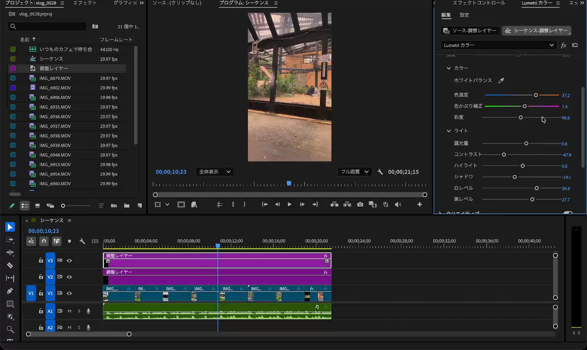The image size is (587, 350).
Task: Select the Track Select Forward tool
Action: (10, 240)
